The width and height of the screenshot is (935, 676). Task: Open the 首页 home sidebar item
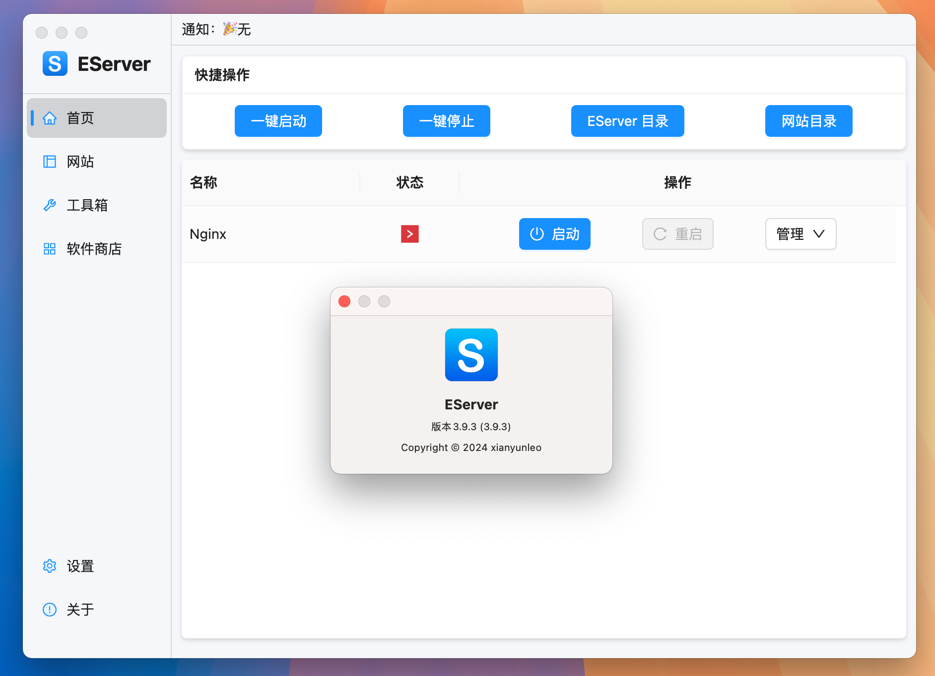click(x=97, y=118)
